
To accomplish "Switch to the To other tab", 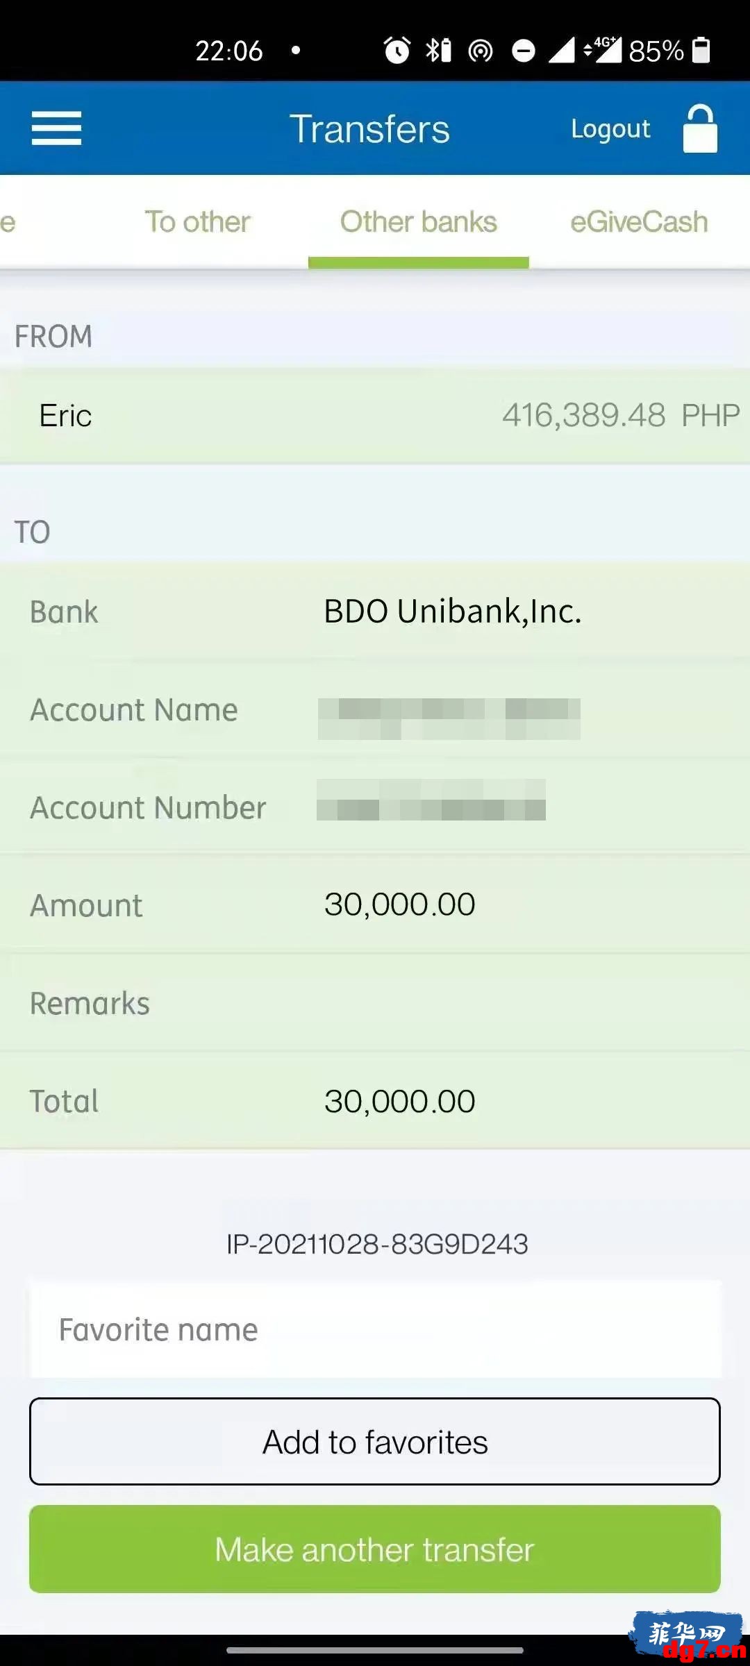I will (x=197, y=222).
